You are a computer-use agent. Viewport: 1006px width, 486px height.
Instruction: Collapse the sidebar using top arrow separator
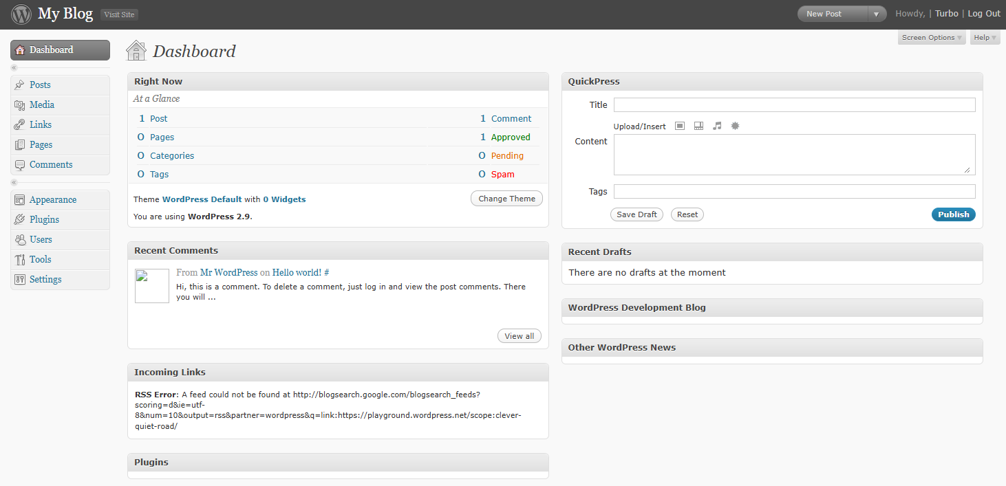click(14, 68)
